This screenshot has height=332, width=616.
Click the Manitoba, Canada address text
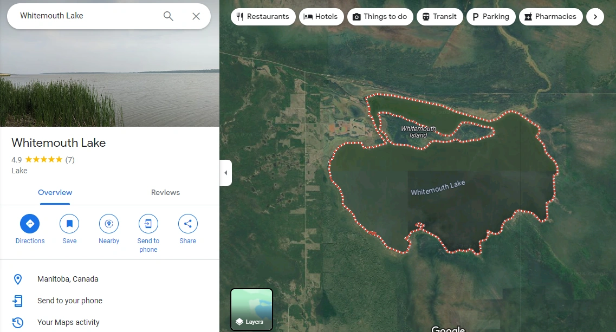pos(68,279)
